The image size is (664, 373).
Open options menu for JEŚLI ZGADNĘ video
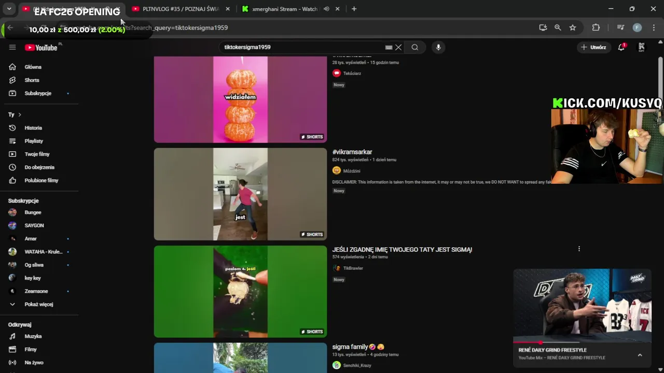pos(579,249)
